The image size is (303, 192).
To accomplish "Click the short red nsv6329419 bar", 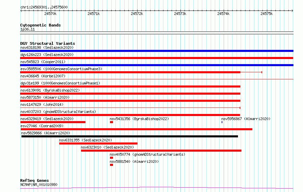I will 53,122.
